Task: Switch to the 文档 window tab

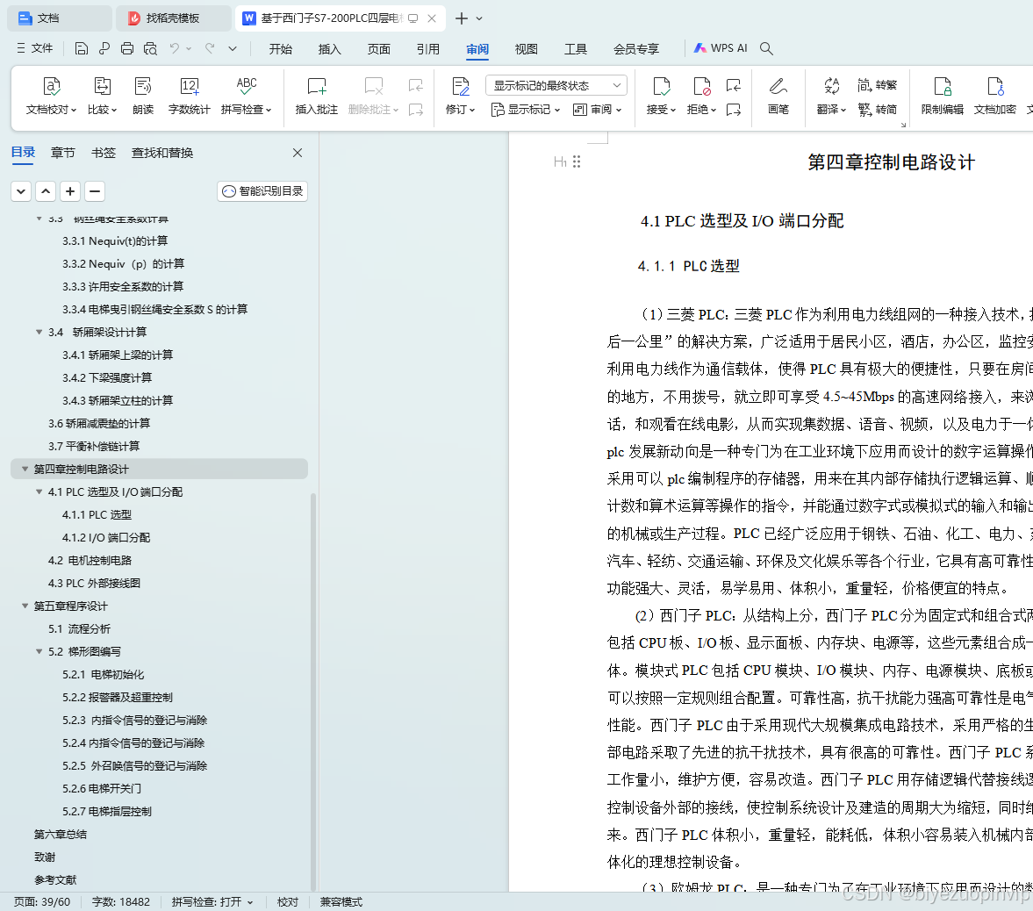Action: click(x=60, y=18)
